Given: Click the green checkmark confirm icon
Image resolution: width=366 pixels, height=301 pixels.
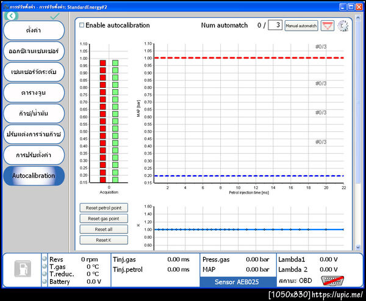Looking at the screenshot, I should [x=55, y=16].
